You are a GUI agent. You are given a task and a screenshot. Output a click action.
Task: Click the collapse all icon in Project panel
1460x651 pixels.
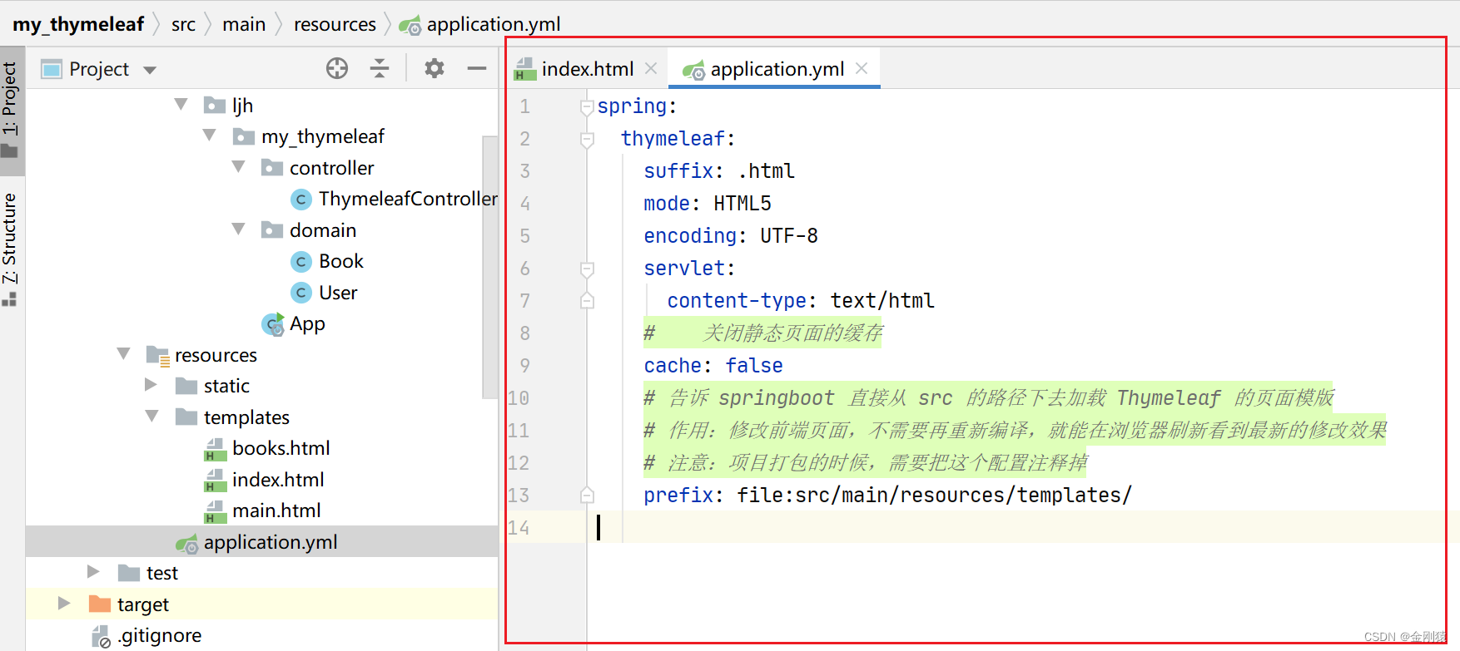[x=380, y=68]
